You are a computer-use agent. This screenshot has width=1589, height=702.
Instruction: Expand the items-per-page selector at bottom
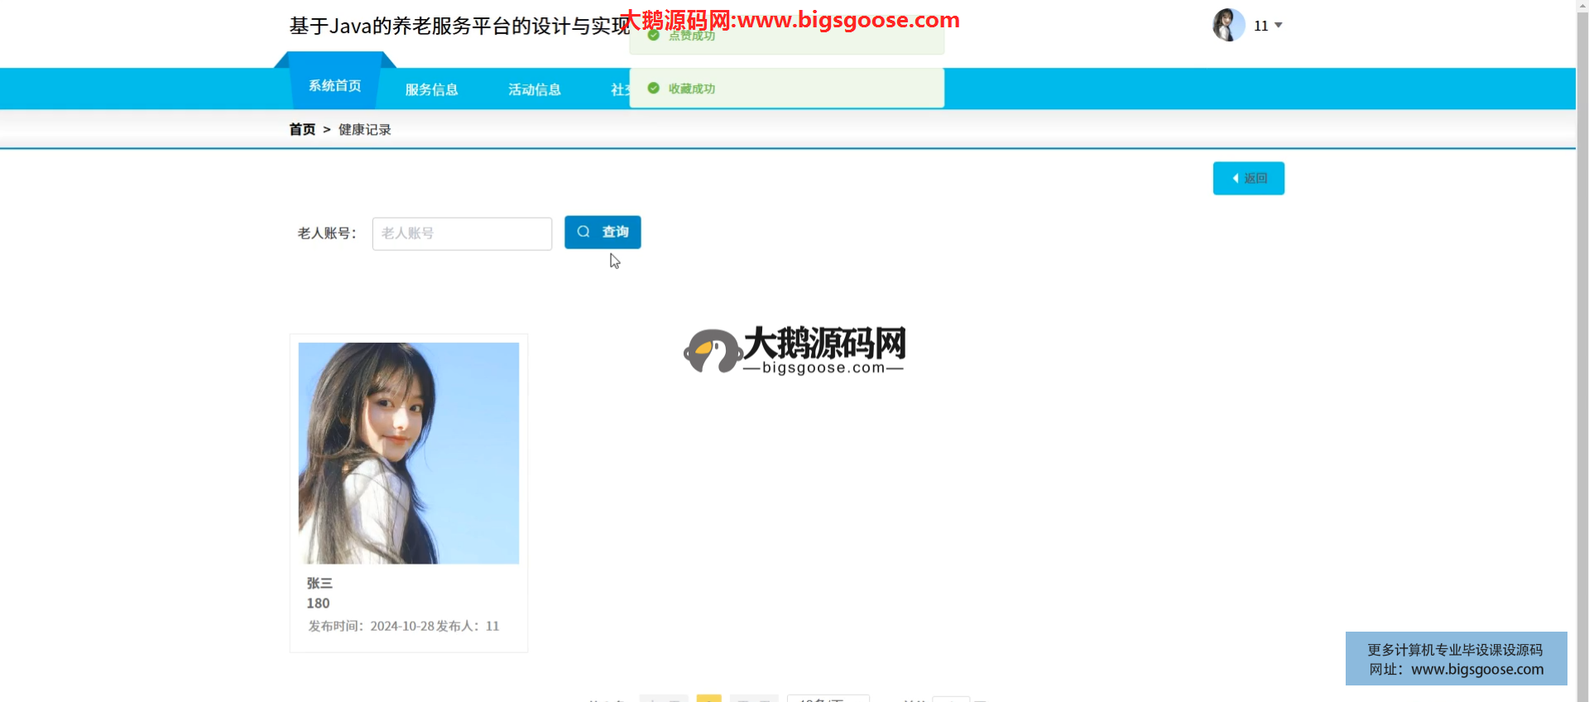(x=828, y=699)
